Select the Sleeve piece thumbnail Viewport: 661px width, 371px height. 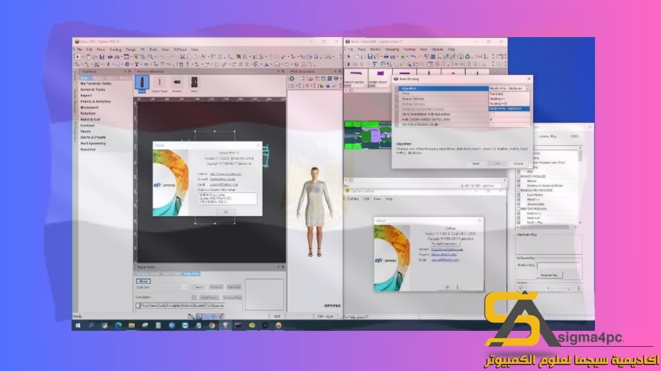pos(177,83)
